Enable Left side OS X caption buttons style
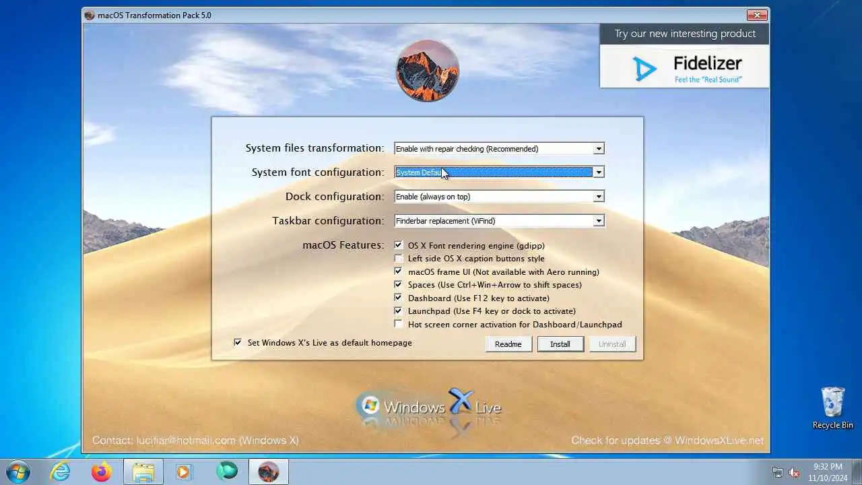 (399, 258)
